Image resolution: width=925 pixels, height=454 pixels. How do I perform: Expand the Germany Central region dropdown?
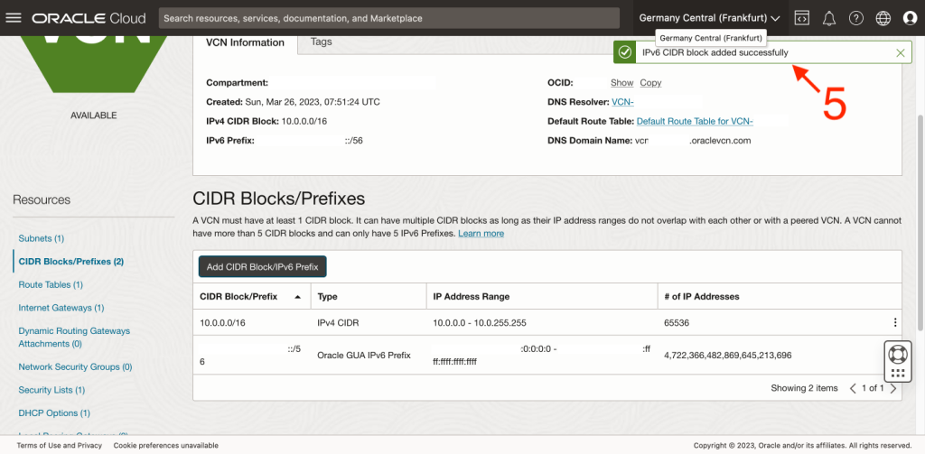click(x=708, y=18)
